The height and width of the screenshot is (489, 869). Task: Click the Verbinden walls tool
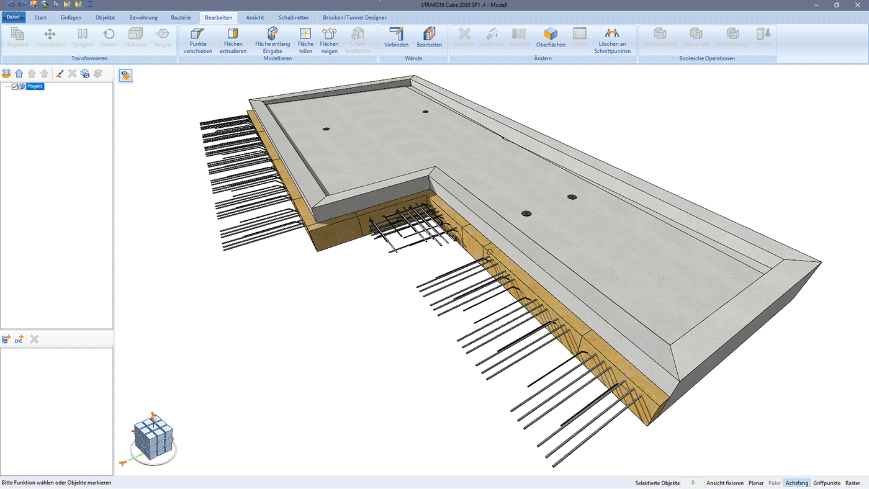pyautogui.click(x=396, y=38)
